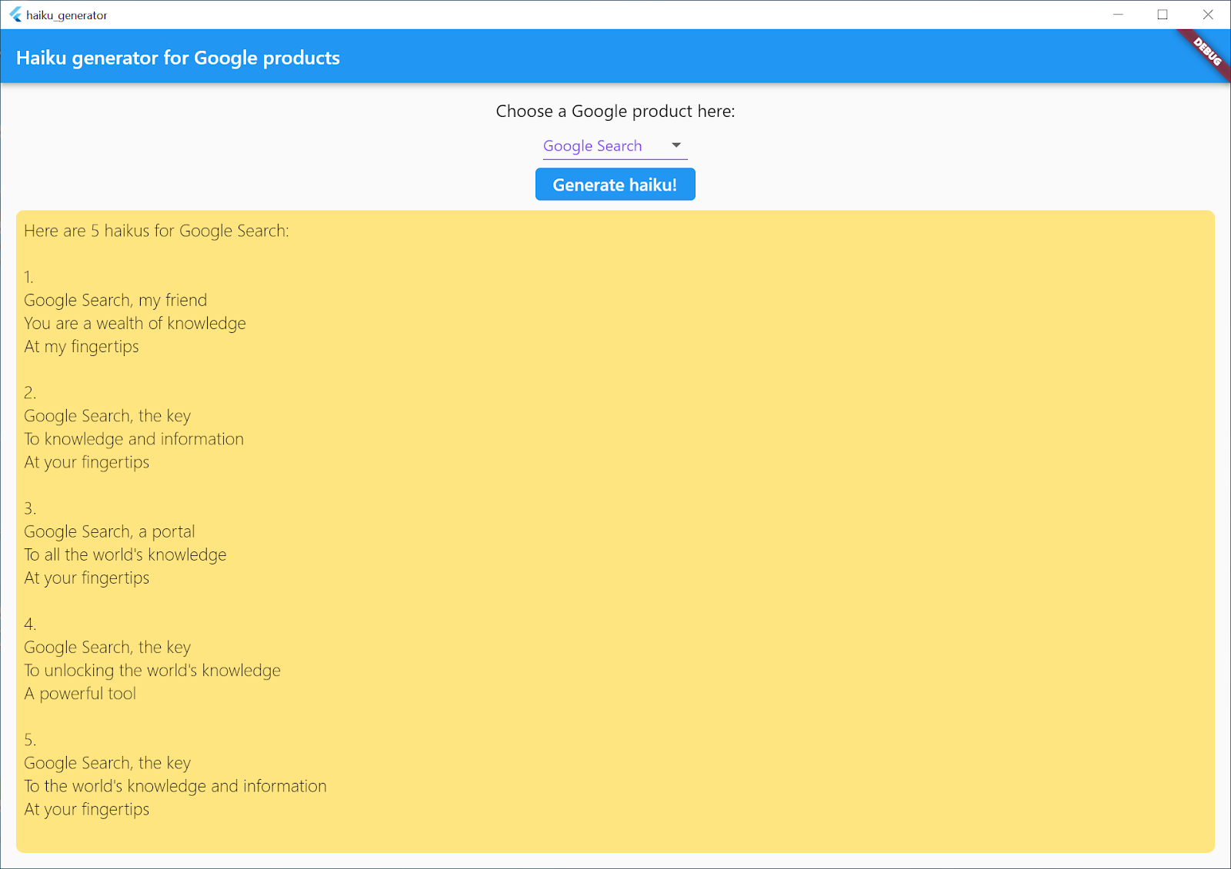The width and height of the screenshot is (1231, 869).
Task: Select the Google Search dropdown value
Action: tap(593, 145)
